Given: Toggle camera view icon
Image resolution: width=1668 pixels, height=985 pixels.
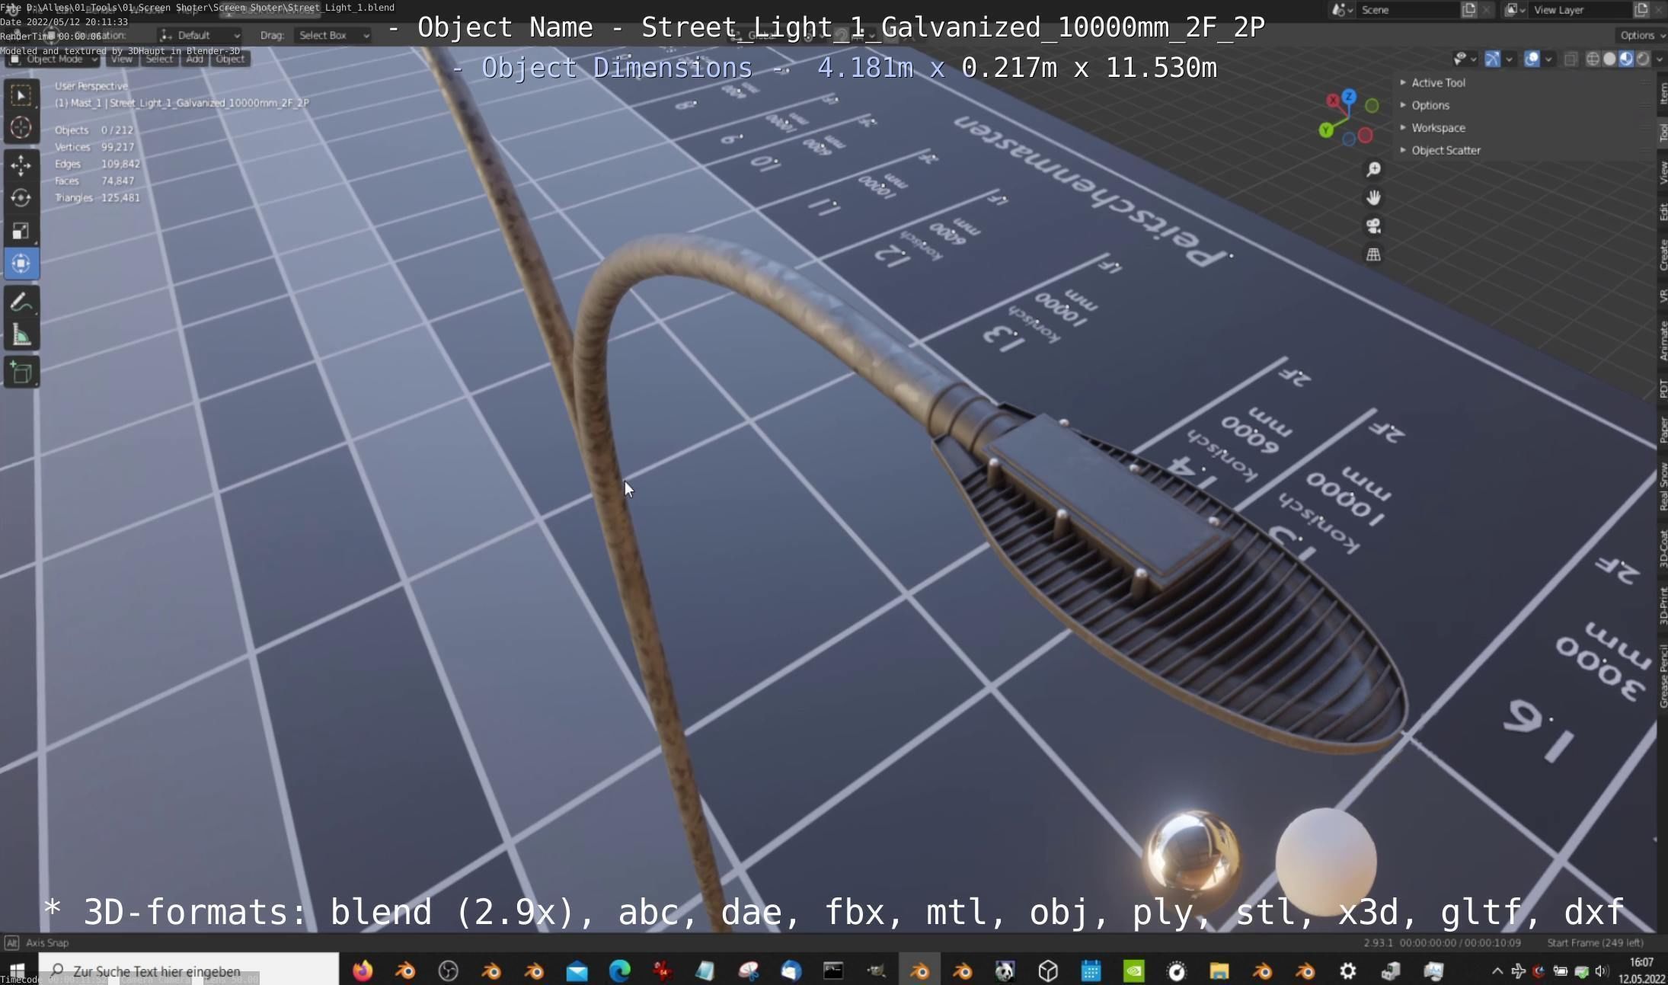Looking at the screenshot, I should click(x=1373, y=226).
